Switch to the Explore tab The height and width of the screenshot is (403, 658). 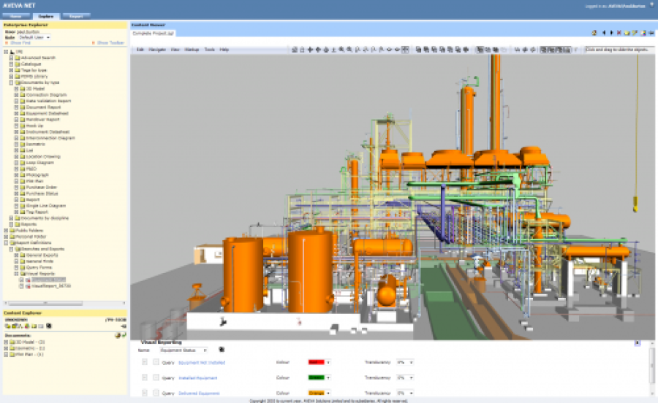tap(46, 16)
